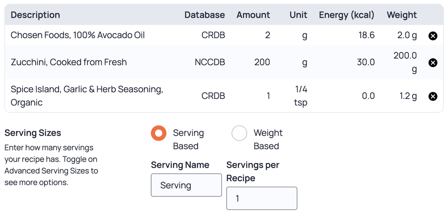Click the g unit for avocado oil
Image resolution: width=446 pixels, height=216 pixels.
point(305,36)
